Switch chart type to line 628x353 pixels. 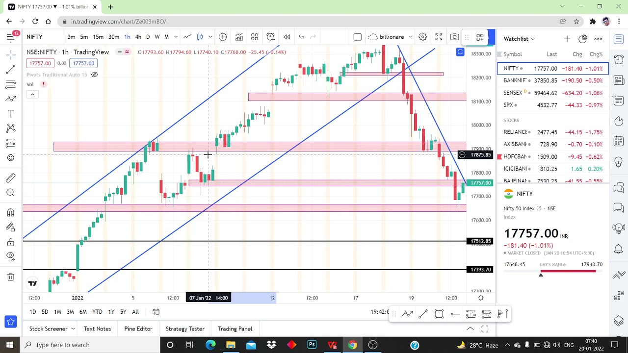pyautogui.click(x=187, y=37)
